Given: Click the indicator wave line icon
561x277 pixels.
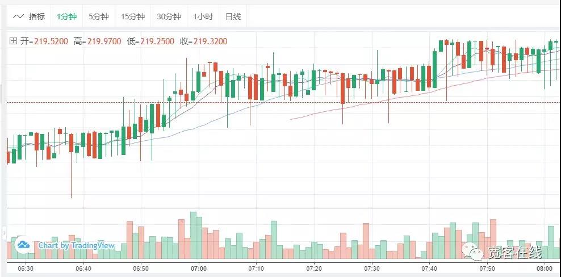Looking at the screenshot, I should [18, 16].
